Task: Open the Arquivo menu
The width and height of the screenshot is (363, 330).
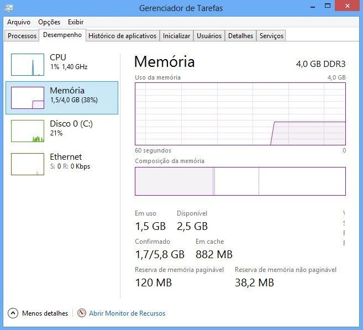Action: click(x=19, y=22)
